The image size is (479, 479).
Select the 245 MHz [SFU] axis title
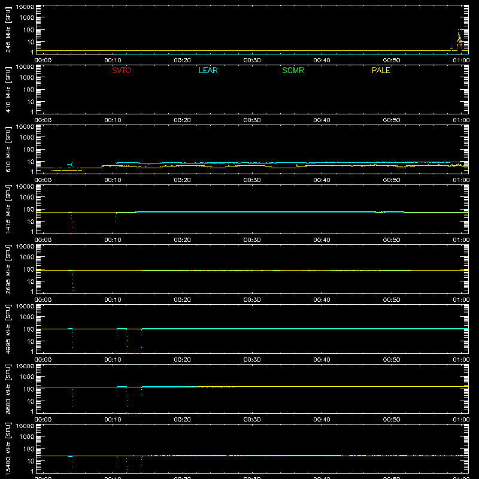click(8, 29)
